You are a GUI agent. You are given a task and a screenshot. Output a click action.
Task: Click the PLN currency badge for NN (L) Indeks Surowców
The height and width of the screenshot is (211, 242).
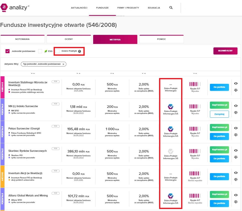coord(56,104)
